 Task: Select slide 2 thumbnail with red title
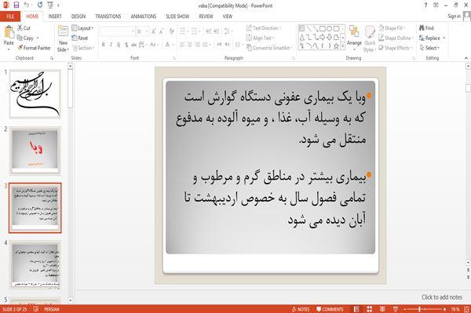pyautogui.click(x=35, y=151)
